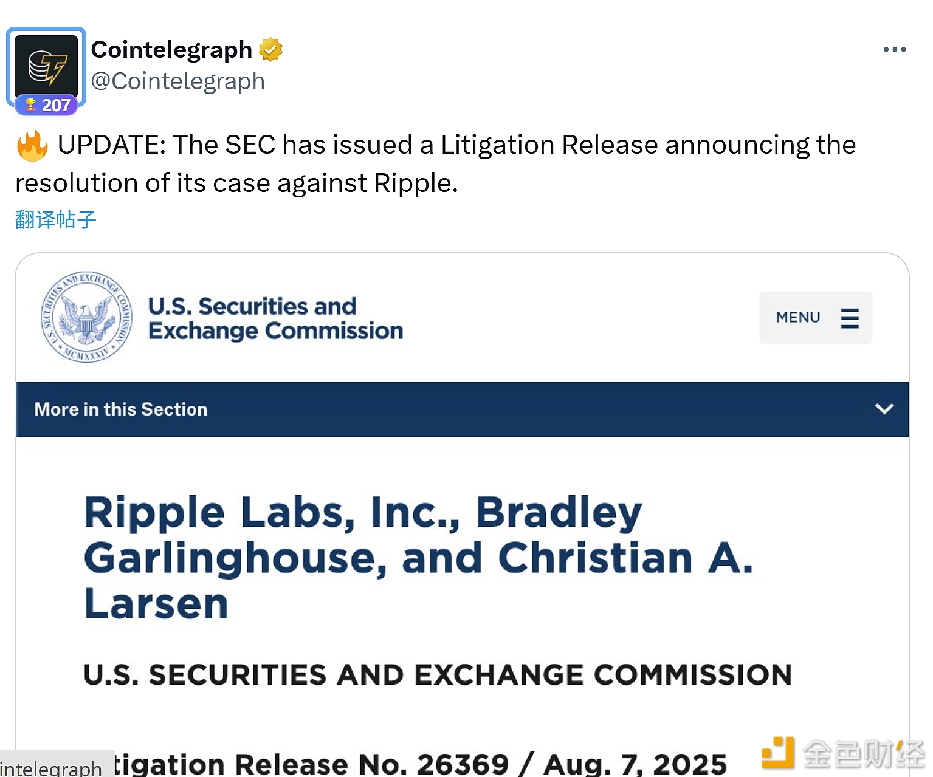Open the three-dot more options menu
This screenshot has width=933, height=777.
(894, 50)
